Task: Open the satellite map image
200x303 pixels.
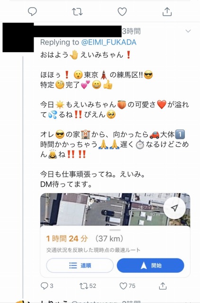Action: coord(115,210)
